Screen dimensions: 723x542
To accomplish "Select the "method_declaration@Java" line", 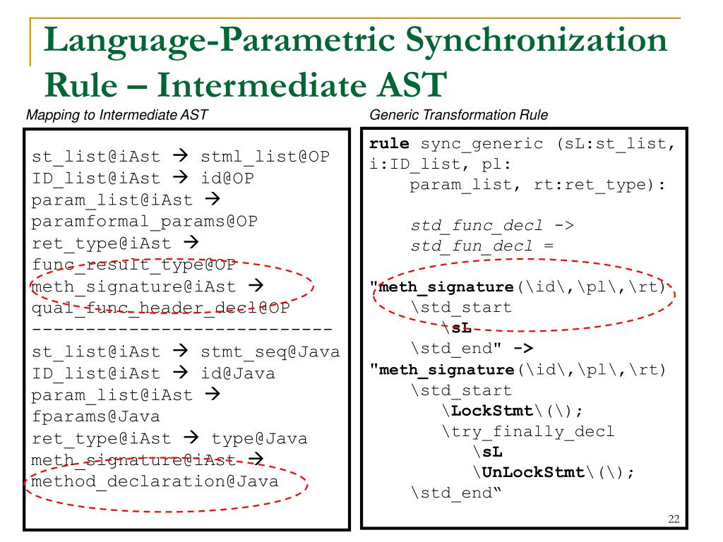I will [x=155, y=481].
